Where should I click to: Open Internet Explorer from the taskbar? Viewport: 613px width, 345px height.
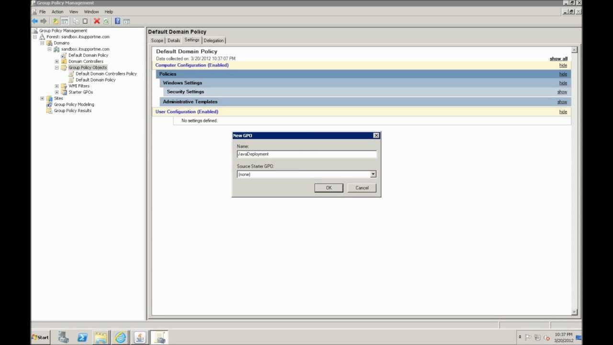click(120, 337)
